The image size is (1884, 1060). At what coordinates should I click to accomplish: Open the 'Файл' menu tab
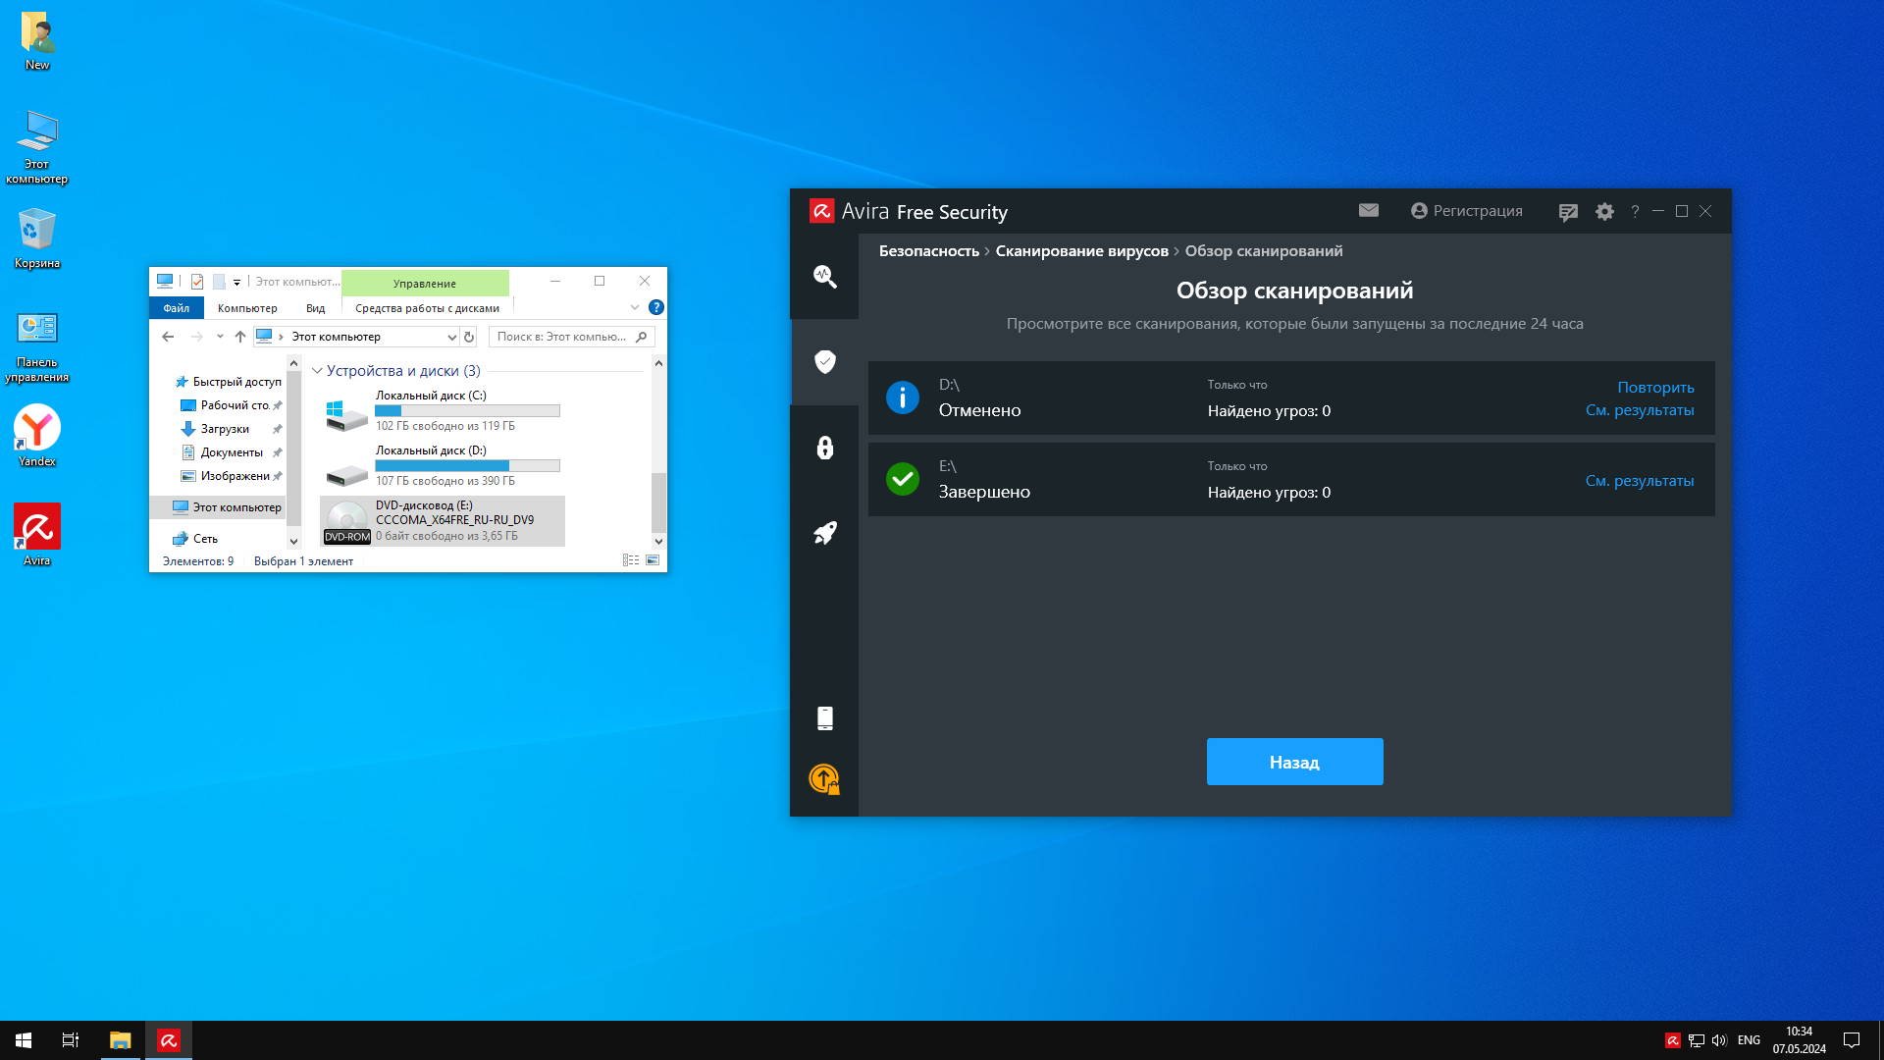coord(177,308)
